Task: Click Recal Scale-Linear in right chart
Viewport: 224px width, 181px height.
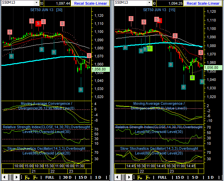Action: tap(203, 3)
